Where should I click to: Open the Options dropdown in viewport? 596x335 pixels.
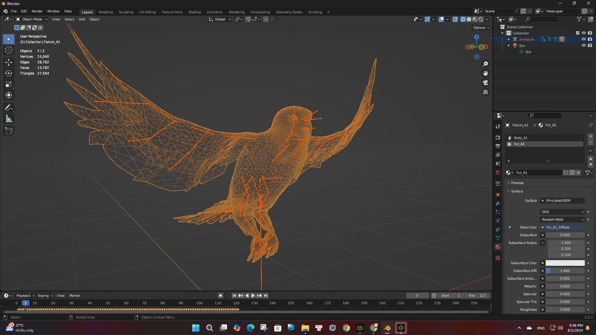(x=481, y=28)
